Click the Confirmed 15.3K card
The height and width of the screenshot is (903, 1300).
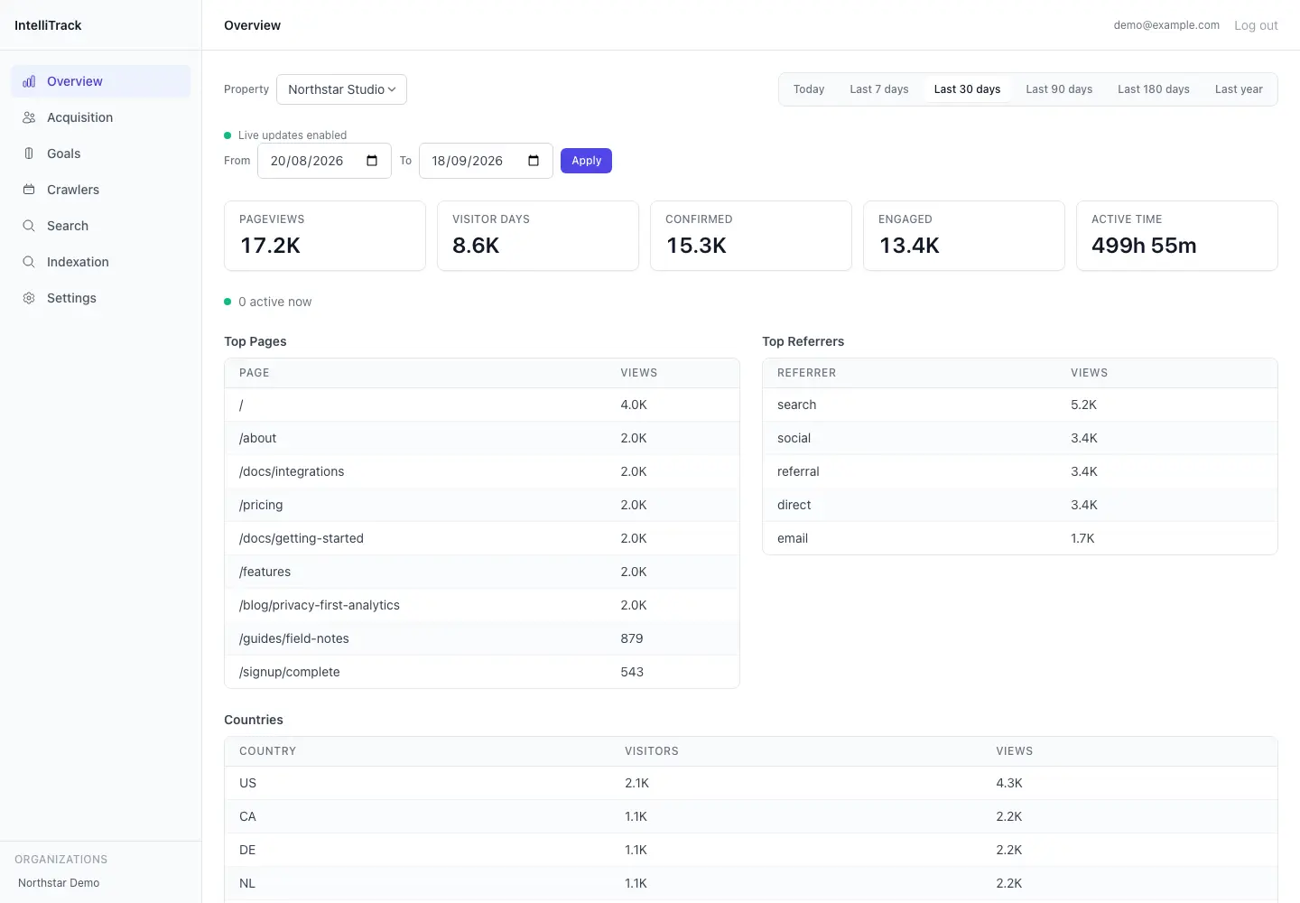coord(751,236)
